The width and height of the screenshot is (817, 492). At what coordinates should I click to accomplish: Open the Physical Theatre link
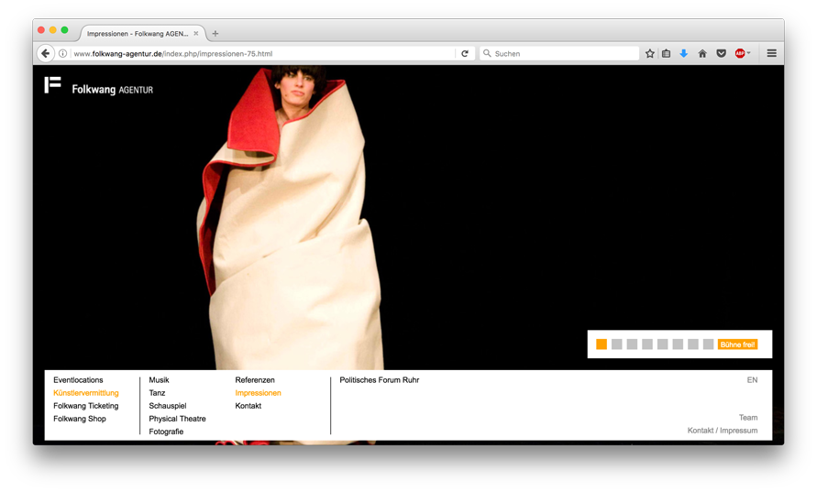177,419
